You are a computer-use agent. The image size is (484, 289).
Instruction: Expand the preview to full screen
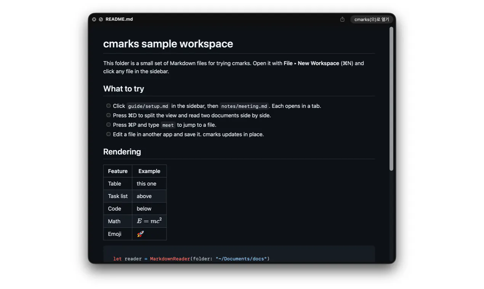(101, 19)
